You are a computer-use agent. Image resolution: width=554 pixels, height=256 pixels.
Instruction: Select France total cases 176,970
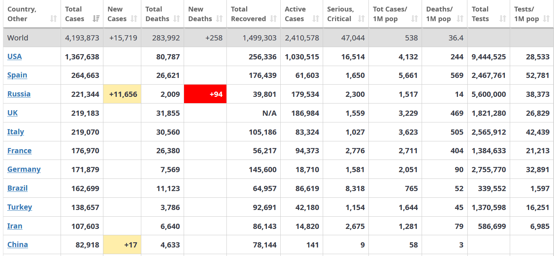[85, 151]
